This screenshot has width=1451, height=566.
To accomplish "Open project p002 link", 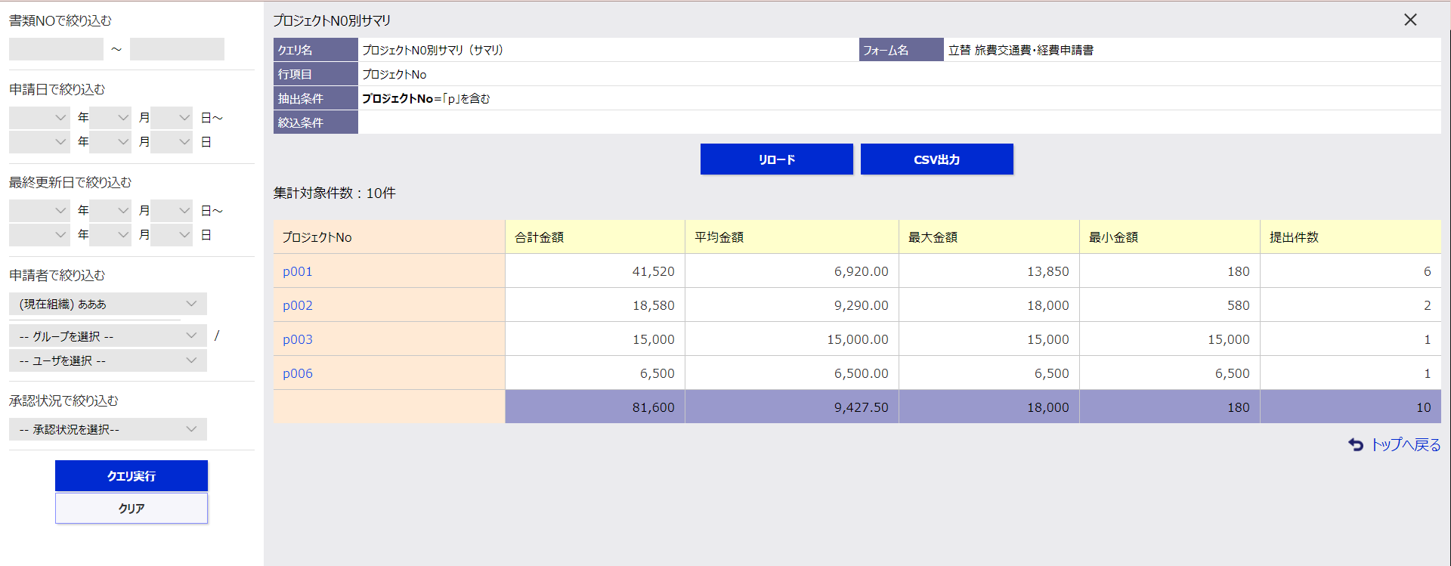I will (298, 305).
